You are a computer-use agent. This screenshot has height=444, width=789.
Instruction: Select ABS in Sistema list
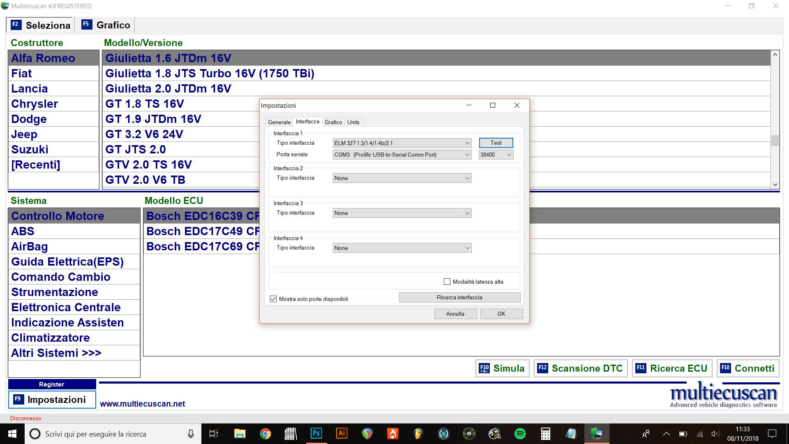74,231
